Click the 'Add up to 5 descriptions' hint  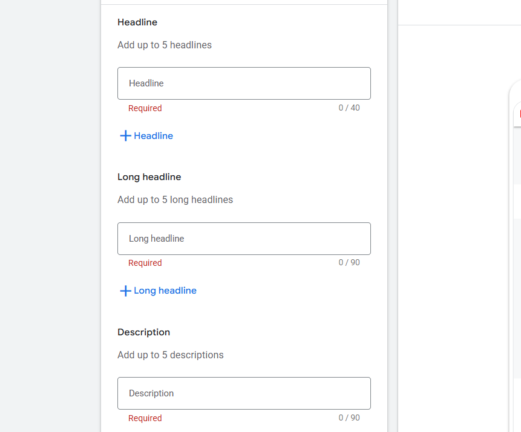[171, 355]
